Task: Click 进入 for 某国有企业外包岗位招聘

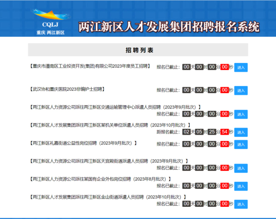Action: pyautogui.click(x=241, y=186)
